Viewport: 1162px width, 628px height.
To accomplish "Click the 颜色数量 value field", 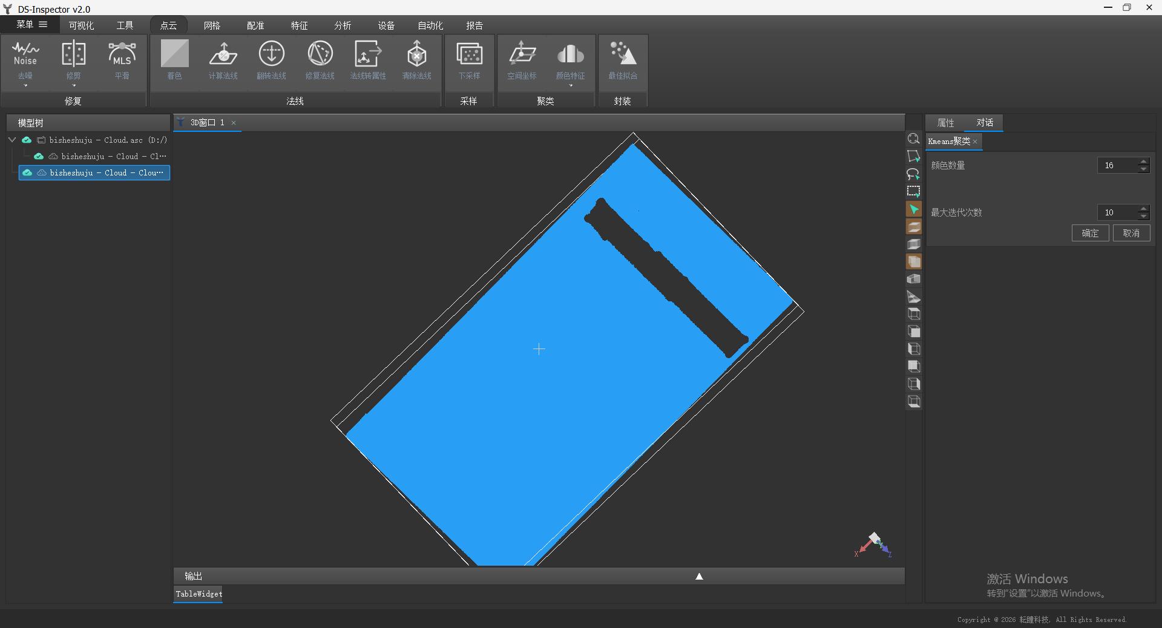I will click(x=1117, y=165).
